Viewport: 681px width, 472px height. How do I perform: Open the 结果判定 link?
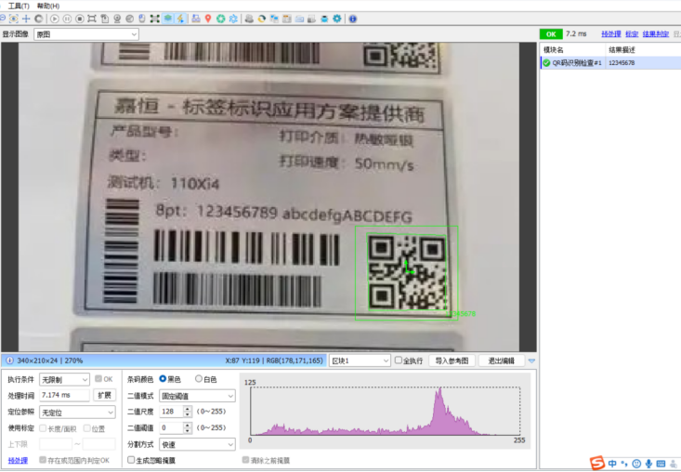click(656, 33)
